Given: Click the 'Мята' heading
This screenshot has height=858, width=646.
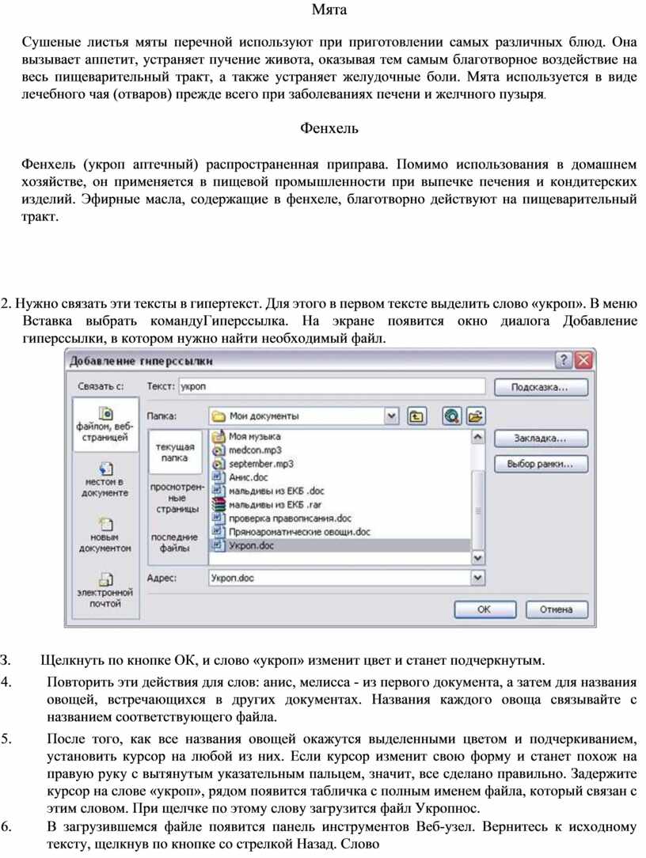Looking at the screenshot, I should click(x=329, y=9).
